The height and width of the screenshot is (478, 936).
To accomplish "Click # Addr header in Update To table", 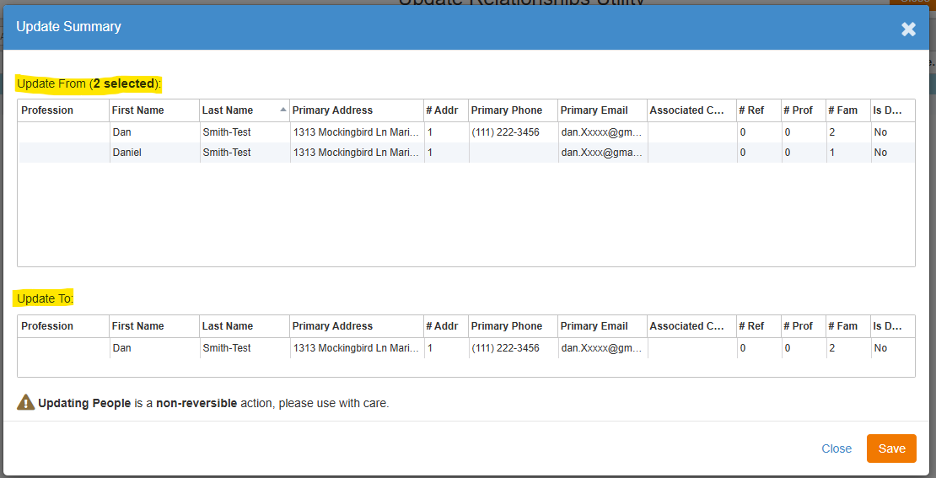I will click(x=446, y=326).
